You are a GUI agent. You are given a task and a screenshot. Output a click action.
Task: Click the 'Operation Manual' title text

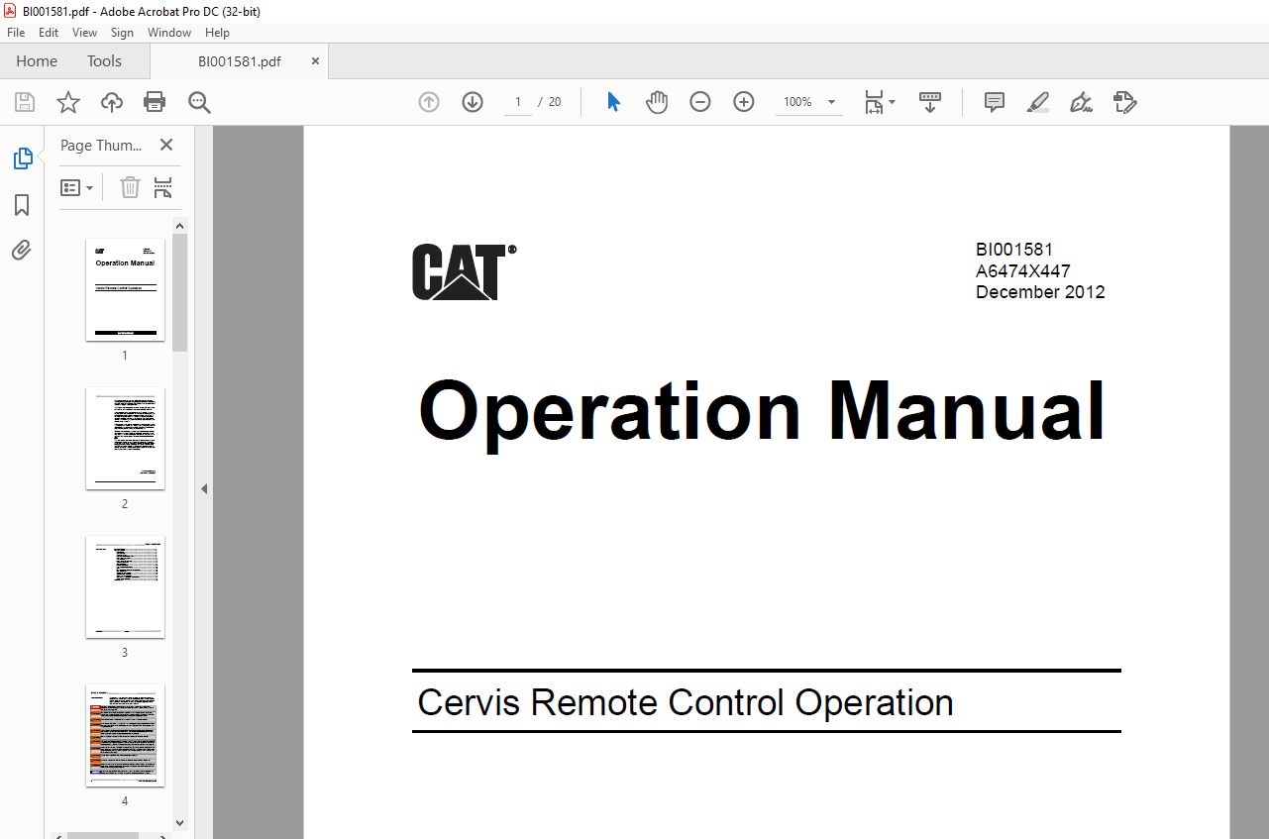(762, 413)
